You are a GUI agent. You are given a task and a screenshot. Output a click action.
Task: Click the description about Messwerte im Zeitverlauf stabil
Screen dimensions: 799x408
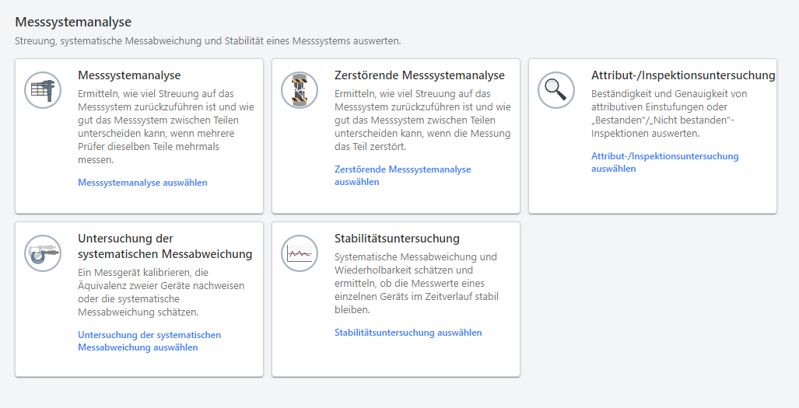(x=416, y=283)
